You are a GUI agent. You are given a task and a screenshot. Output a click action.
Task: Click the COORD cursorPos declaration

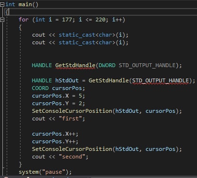click(x=58, y=88)
